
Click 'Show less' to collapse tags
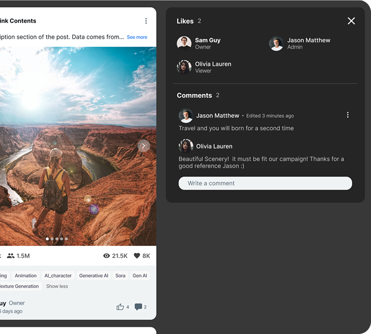pos(57,286)
